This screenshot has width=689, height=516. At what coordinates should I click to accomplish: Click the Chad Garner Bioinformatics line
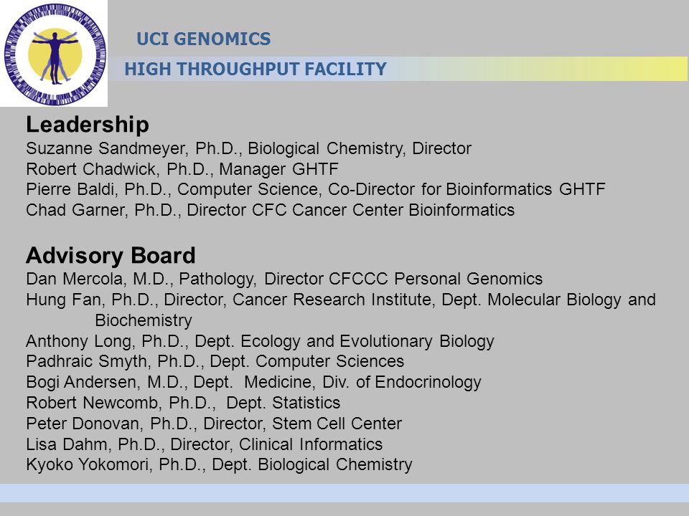click(271, 210)
